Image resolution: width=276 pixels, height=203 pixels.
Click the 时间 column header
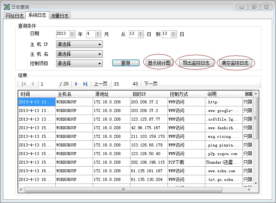coord(37,94)
